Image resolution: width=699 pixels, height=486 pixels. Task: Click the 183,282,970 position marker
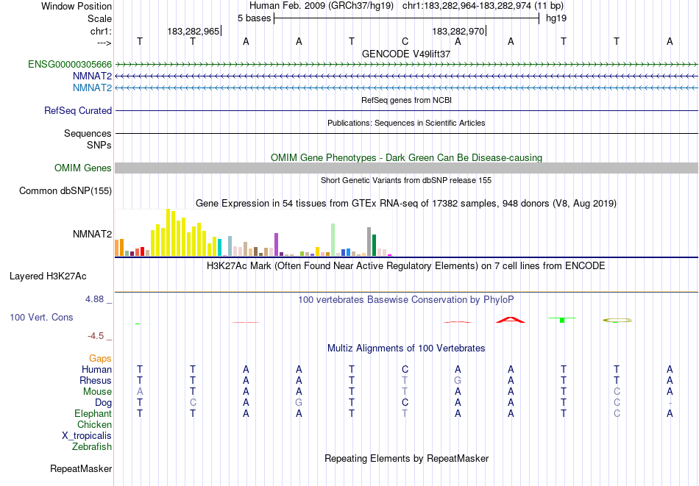coord(458,31)
